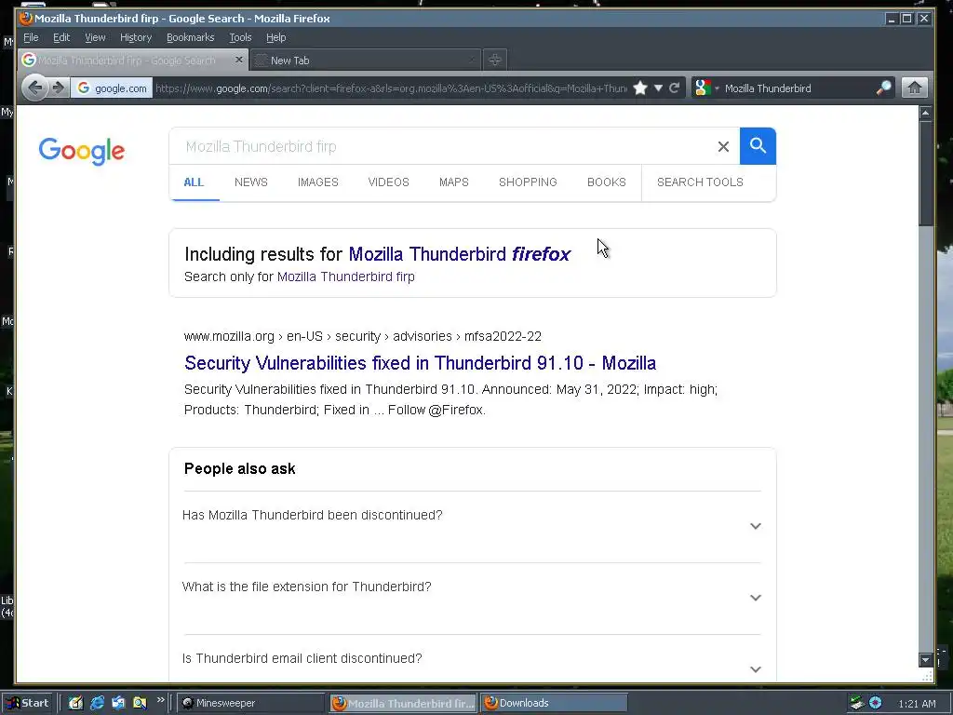
Task: Expand What is the file extension for Thunderbird
Action: [x=472, y=599]
